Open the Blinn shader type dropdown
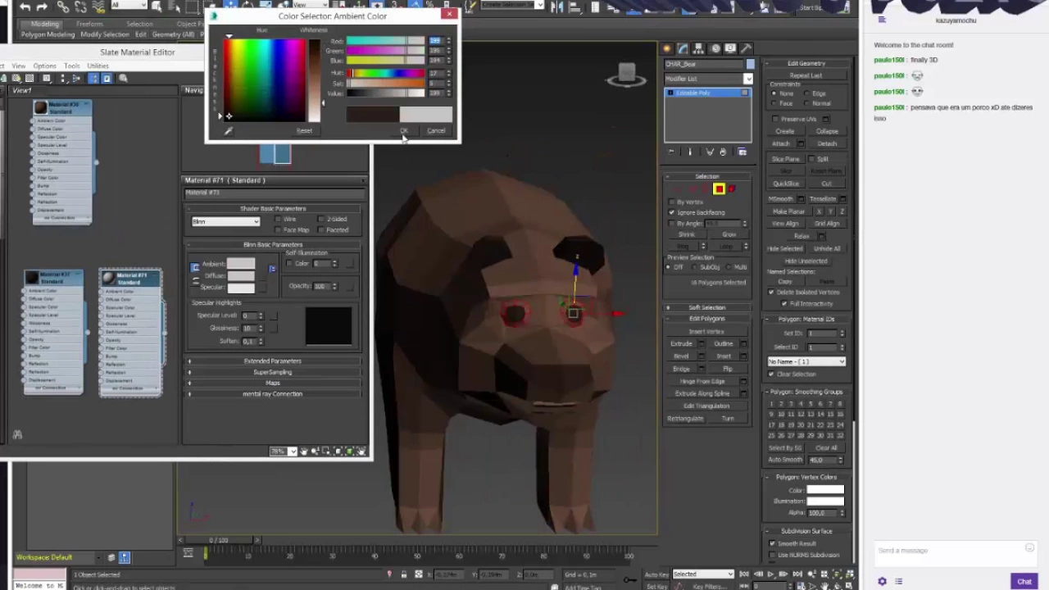This screenshot has width=1049, height=590. click(225, 222)
